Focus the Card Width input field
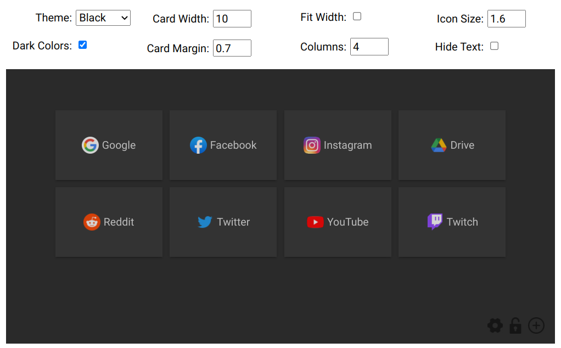The width and height of the screenshot is (561, 348). (232, 19)
